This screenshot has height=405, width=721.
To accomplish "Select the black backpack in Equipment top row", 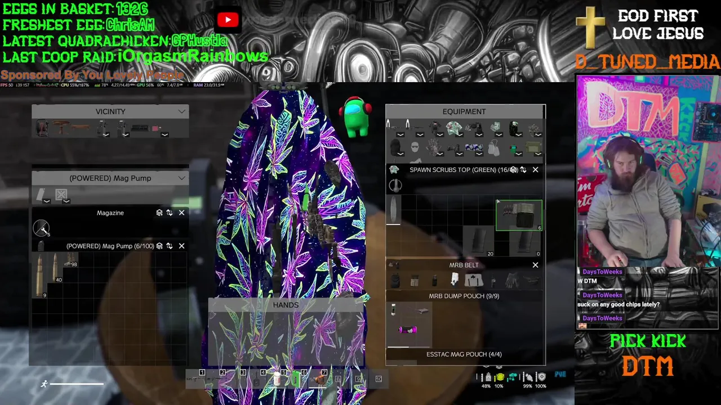I will point(514,128).
